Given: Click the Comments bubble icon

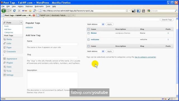Looking at the screenshot, I should pos(4,52).
